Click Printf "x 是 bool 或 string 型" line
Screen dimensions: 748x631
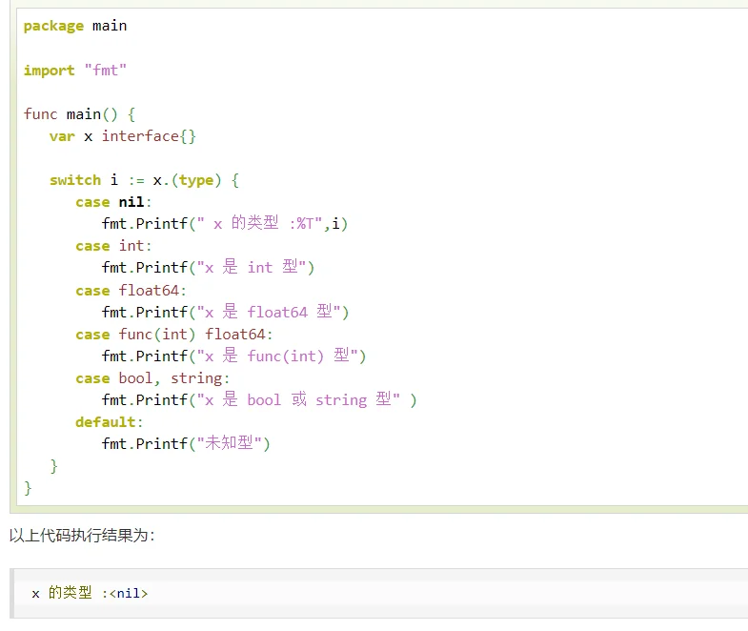click(259, 399)
